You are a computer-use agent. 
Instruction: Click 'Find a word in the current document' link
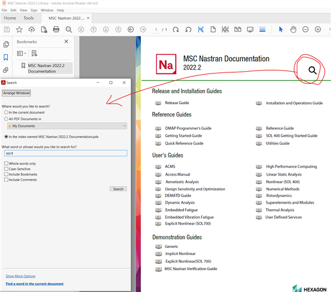coord(35,284)
